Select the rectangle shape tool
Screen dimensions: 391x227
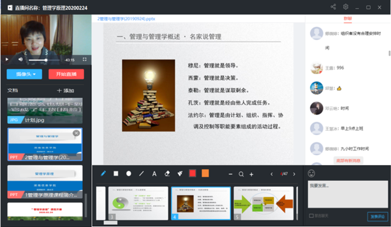point(116,173)
